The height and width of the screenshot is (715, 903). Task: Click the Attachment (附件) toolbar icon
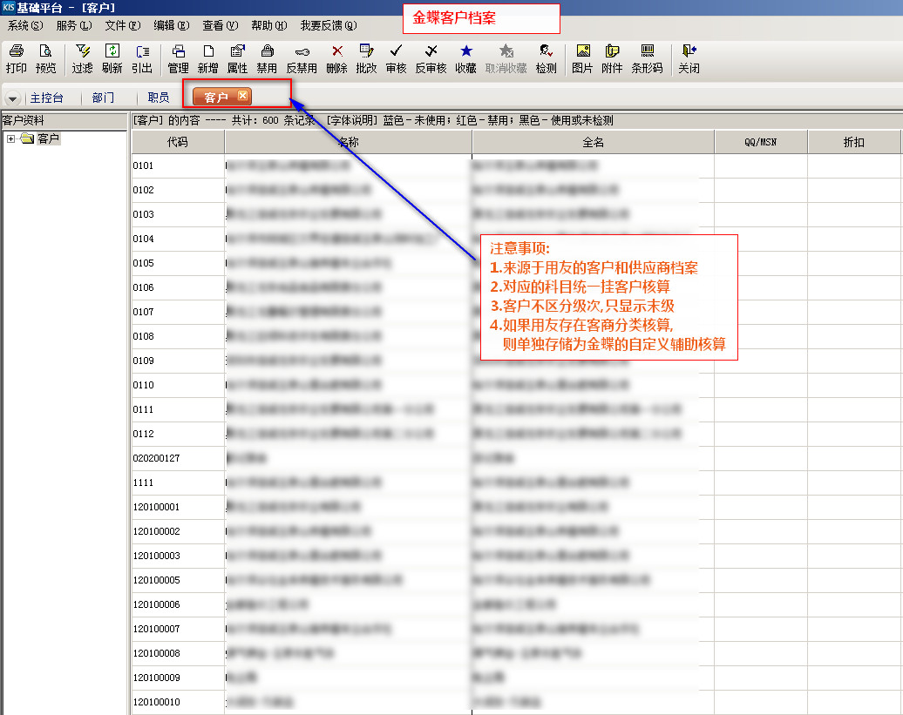pos(612,58)
